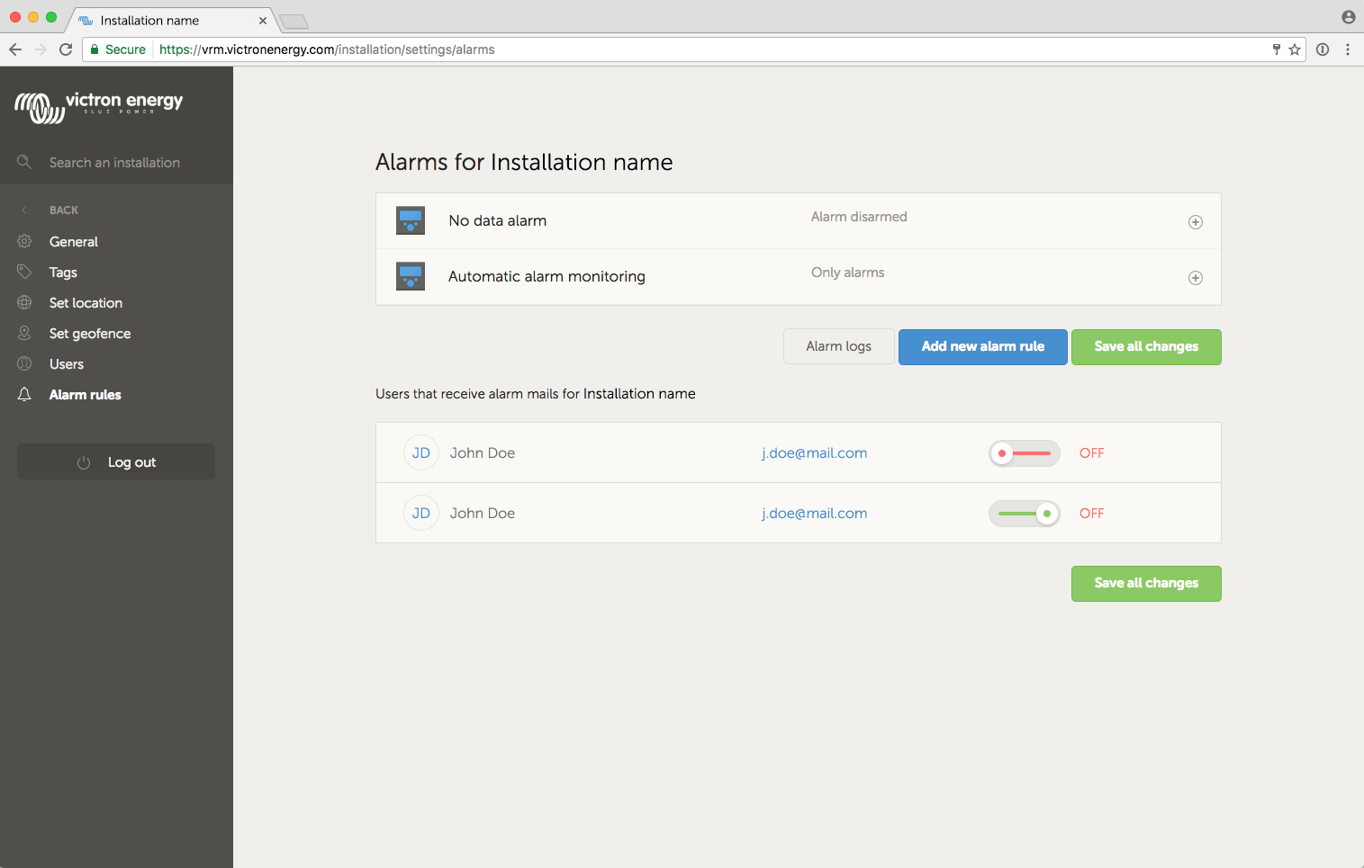
Task: Click the first j.doe@mail.com email link
Action: 814,453
